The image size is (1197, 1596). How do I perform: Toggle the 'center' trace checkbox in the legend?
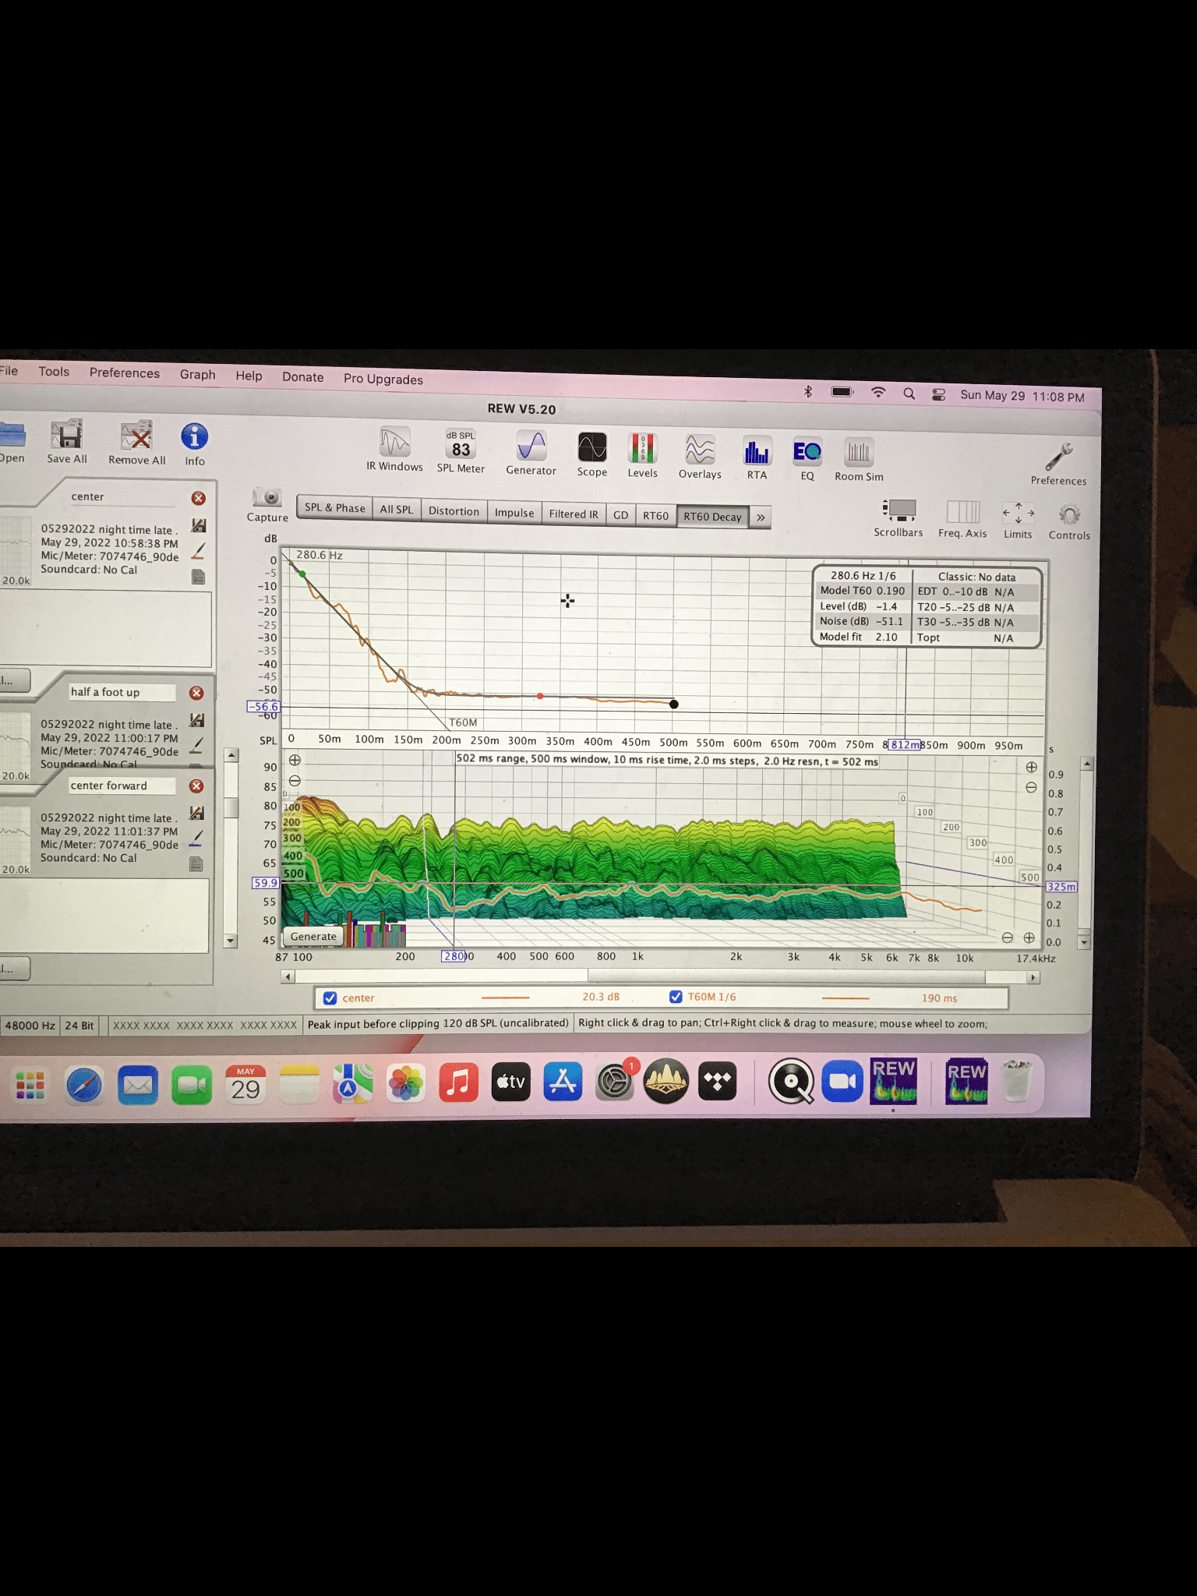[330, 997]
